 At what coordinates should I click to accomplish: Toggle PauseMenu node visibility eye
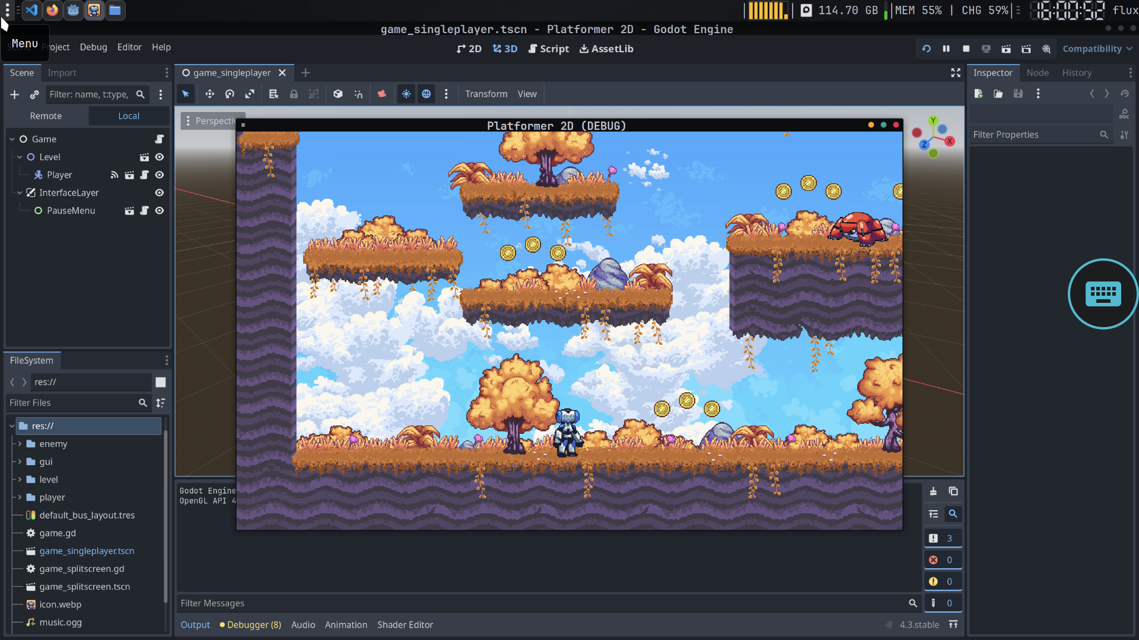160,210
